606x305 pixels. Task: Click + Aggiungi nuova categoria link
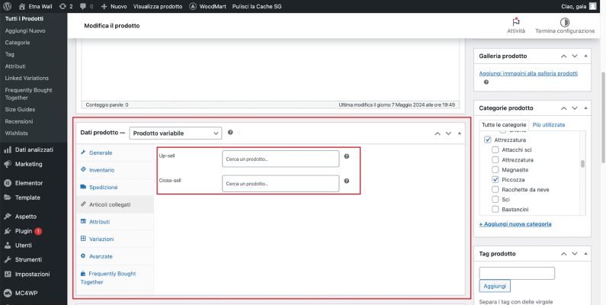[x=515, y=224]
